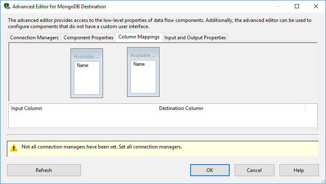Click the connection managers warning message
Viewport: 326px width, 184px height.
click(102, 147)
